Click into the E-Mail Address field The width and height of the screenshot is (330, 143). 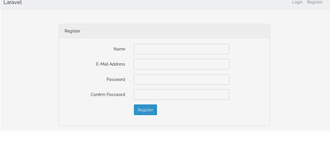181,64
